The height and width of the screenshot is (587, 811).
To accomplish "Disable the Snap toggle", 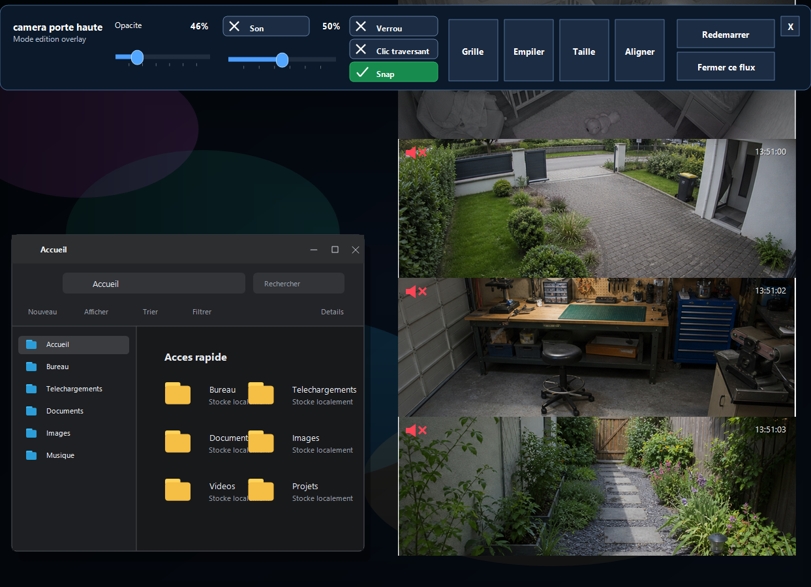I will pyautogui.click(x=393, y=72).
